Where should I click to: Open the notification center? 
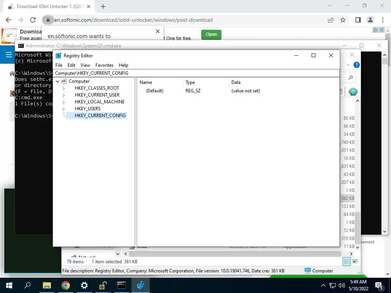[x=379, y=286]
